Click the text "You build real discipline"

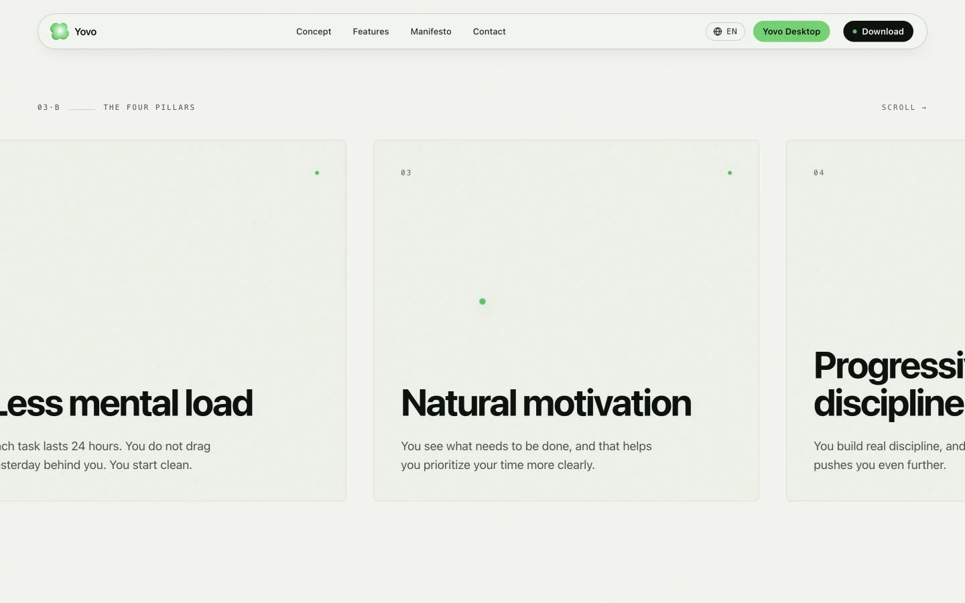[877, 446]
